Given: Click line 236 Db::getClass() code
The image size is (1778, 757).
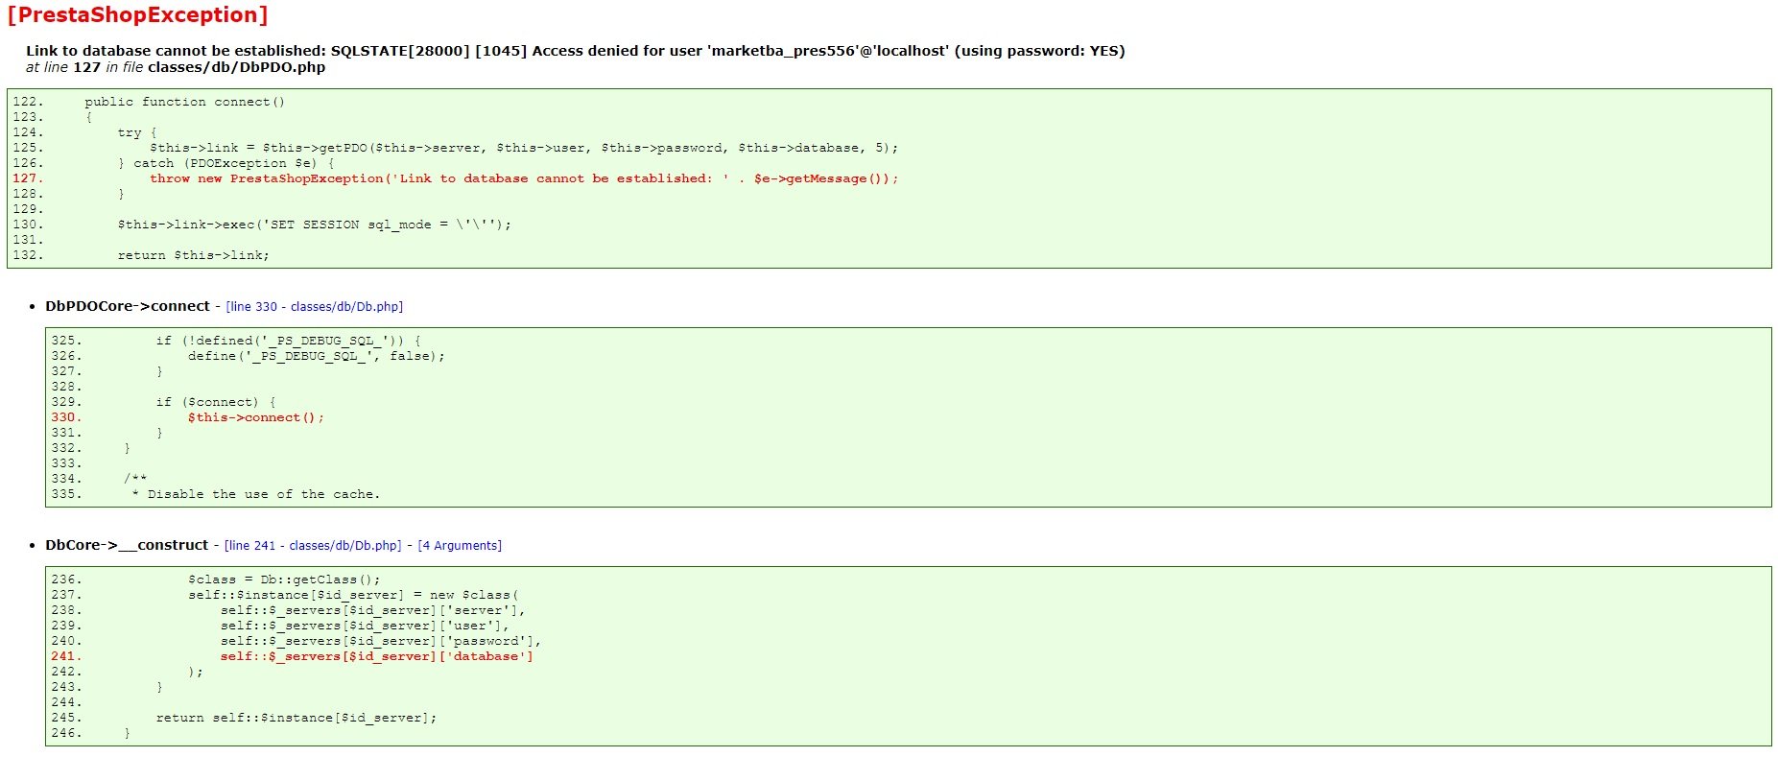Looking at the screenshot, I should pyautogui.click(x=284, y=580).
